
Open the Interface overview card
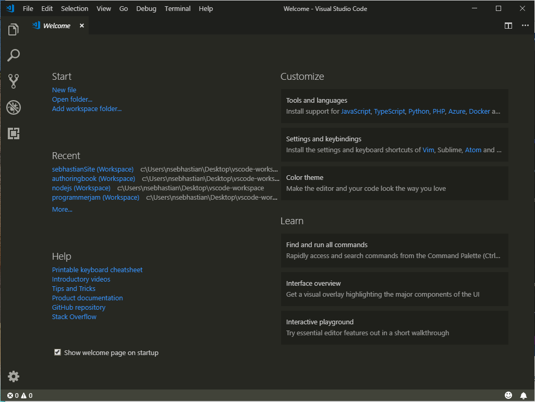(394, 289)
